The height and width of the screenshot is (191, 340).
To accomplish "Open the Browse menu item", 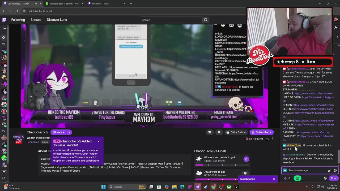I will coord(36,20).
